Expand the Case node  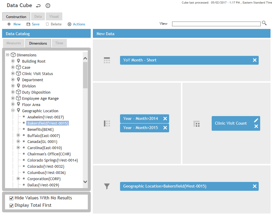coord(13,67)
